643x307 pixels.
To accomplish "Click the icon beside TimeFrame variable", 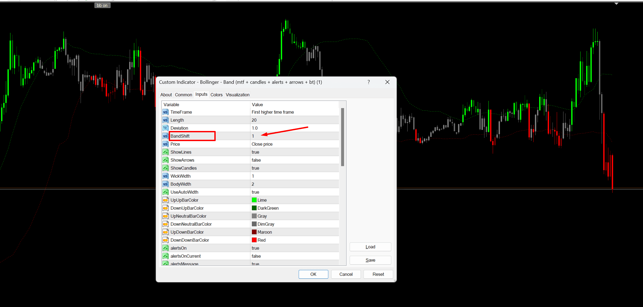I will [165, 112].
